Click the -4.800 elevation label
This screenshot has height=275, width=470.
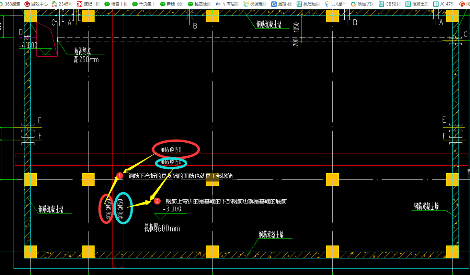28,45
